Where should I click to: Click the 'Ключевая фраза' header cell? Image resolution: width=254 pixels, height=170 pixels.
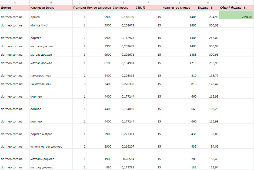tap(51, 8)
